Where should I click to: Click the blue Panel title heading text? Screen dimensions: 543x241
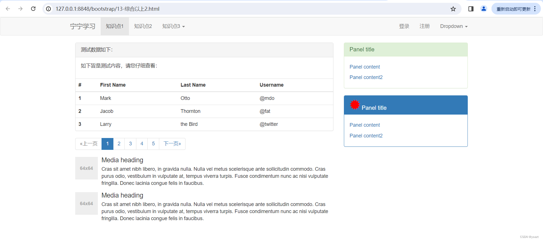coord(374,108)
